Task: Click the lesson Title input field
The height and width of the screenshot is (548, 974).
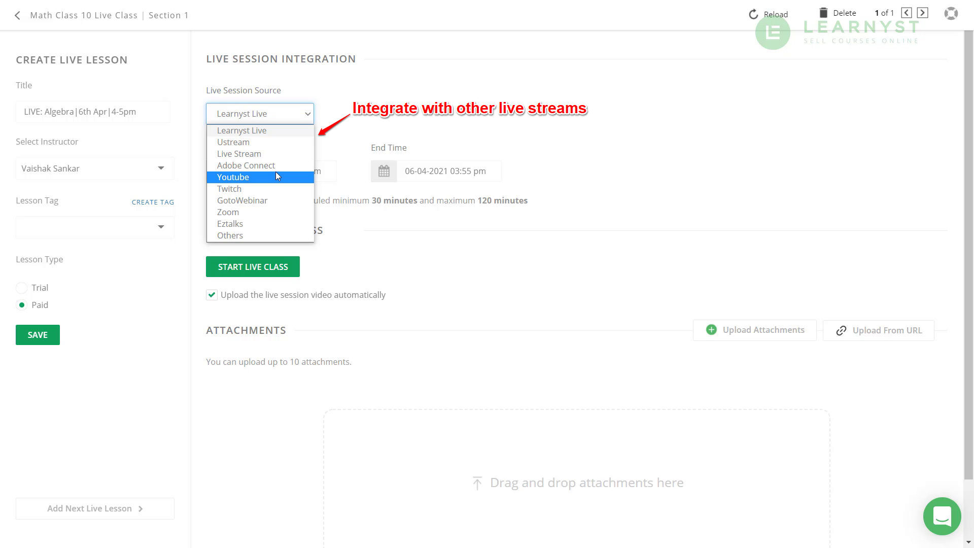Action: point(93,112)
